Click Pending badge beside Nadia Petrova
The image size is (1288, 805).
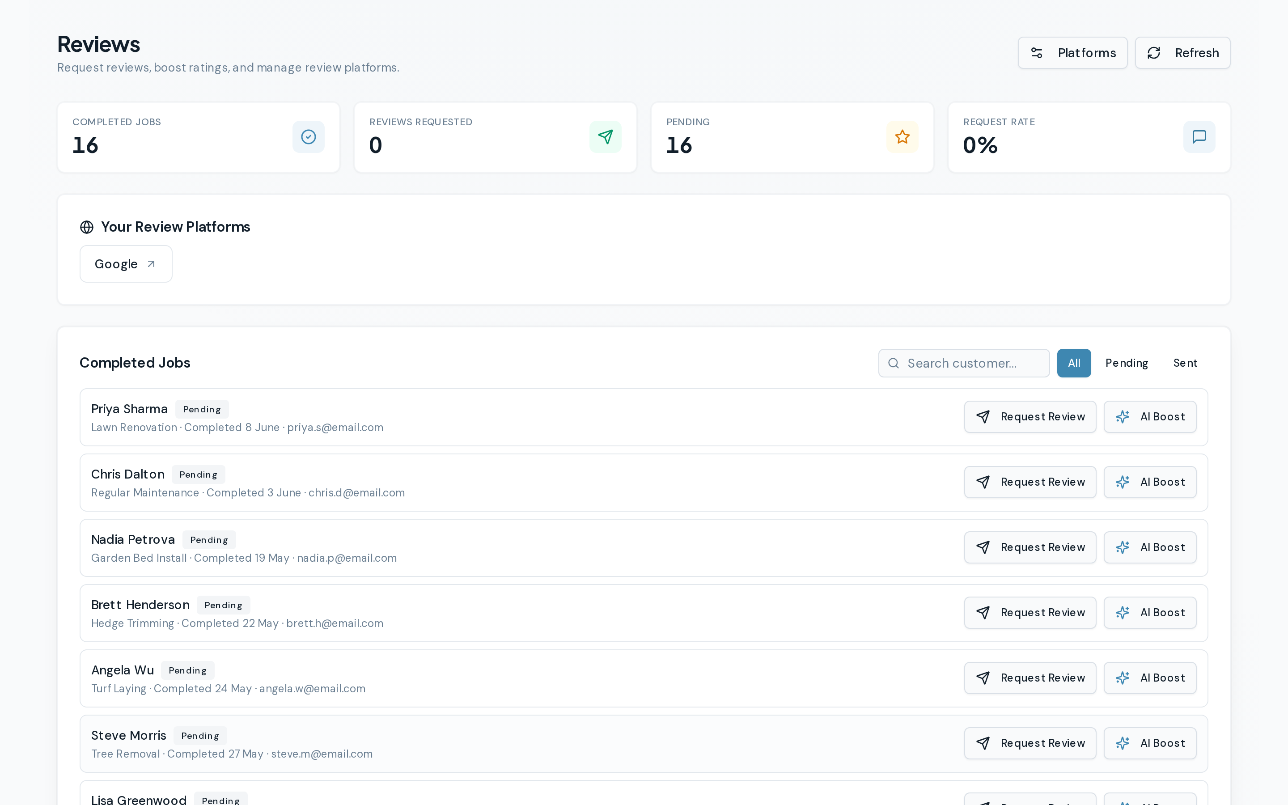(x=209, y=540)
